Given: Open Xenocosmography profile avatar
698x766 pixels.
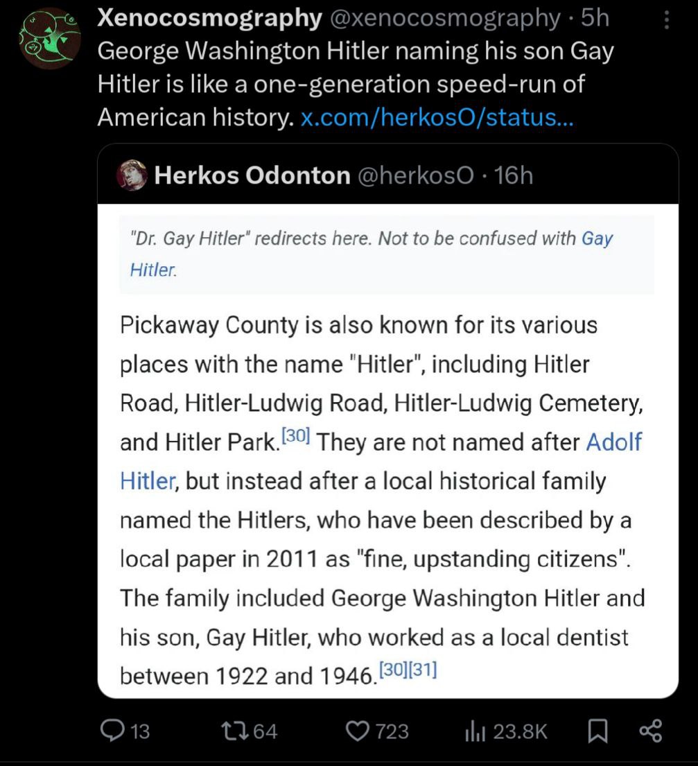Looking at the screenshot, I should pos(49,38).
